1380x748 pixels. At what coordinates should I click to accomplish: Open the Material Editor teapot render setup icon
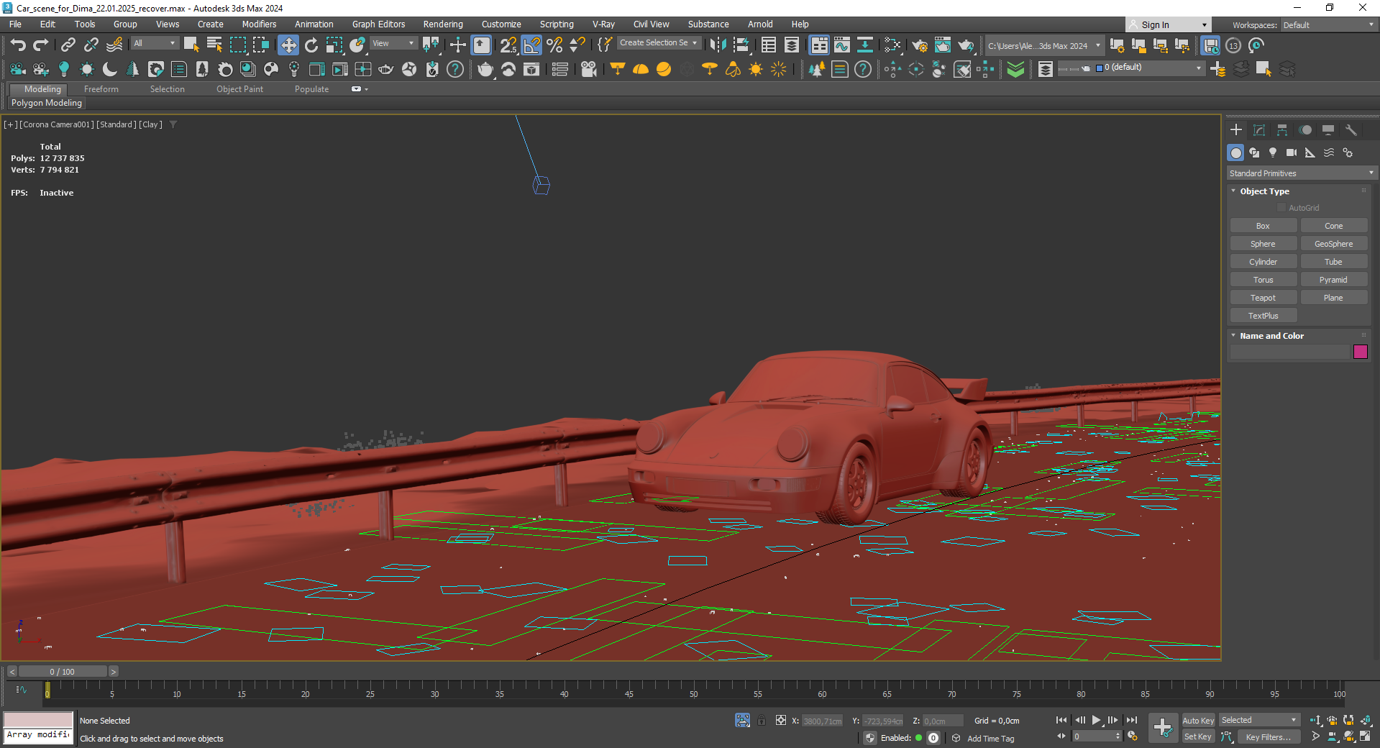coord(919,45)
